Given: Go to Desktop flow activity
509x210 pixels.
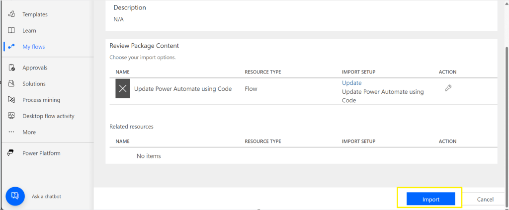Looking at the screenshot, I should tap(48, 116).
